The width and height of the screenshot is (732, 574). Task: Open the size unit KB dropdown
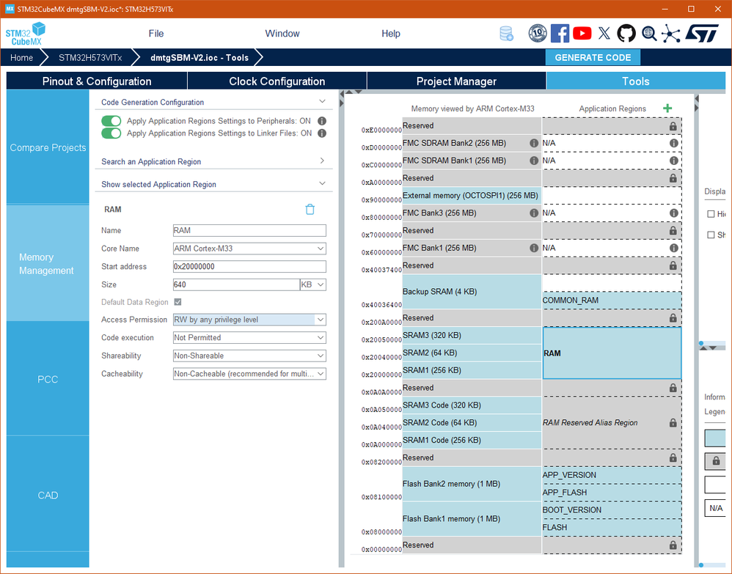pyautogui.click(x=312, y=284)
